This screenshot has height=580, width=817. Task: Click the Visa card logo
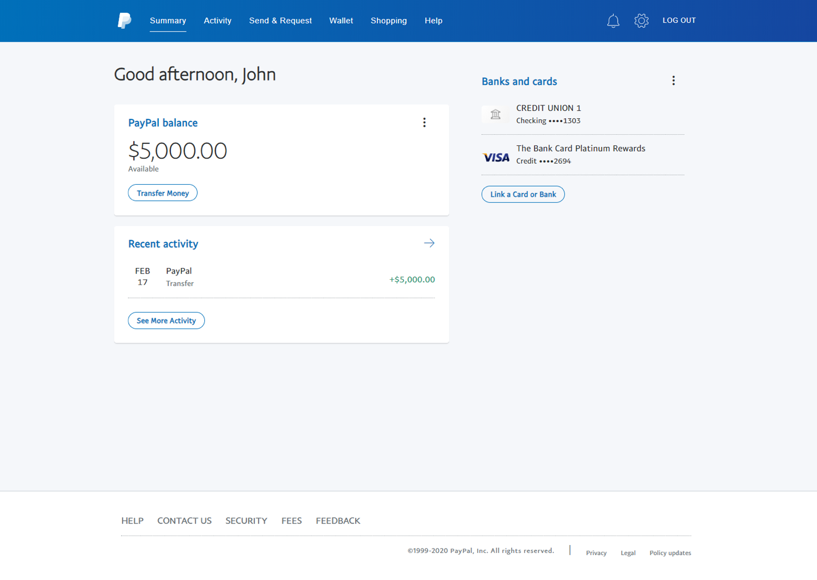tap(496, 158)
